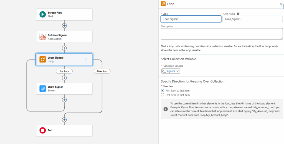This screenshot has width=284, height=144.
Task: Add element on the For Each path
Action: pyautogui.click(x=64, y=78)
